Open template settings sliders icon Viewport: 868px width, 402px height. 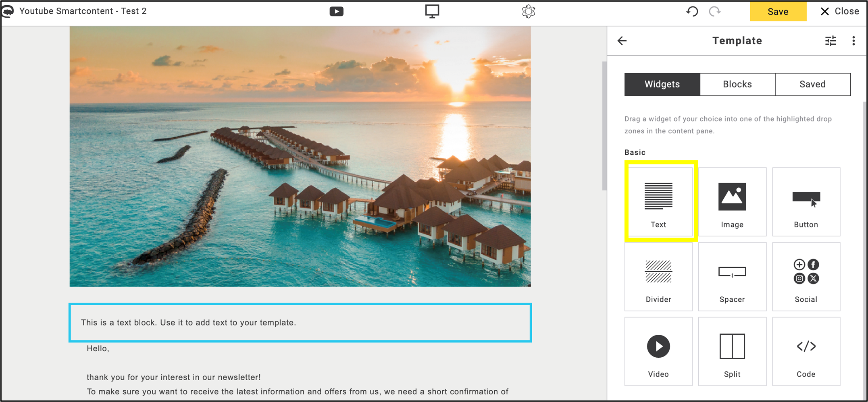tap(831, 41)
